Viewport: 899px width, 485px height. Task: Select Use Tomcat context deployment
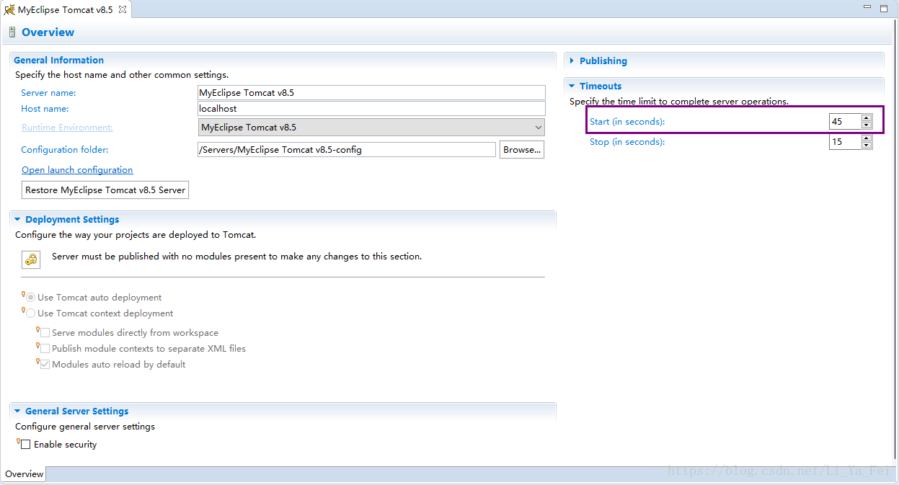point(30,313)
